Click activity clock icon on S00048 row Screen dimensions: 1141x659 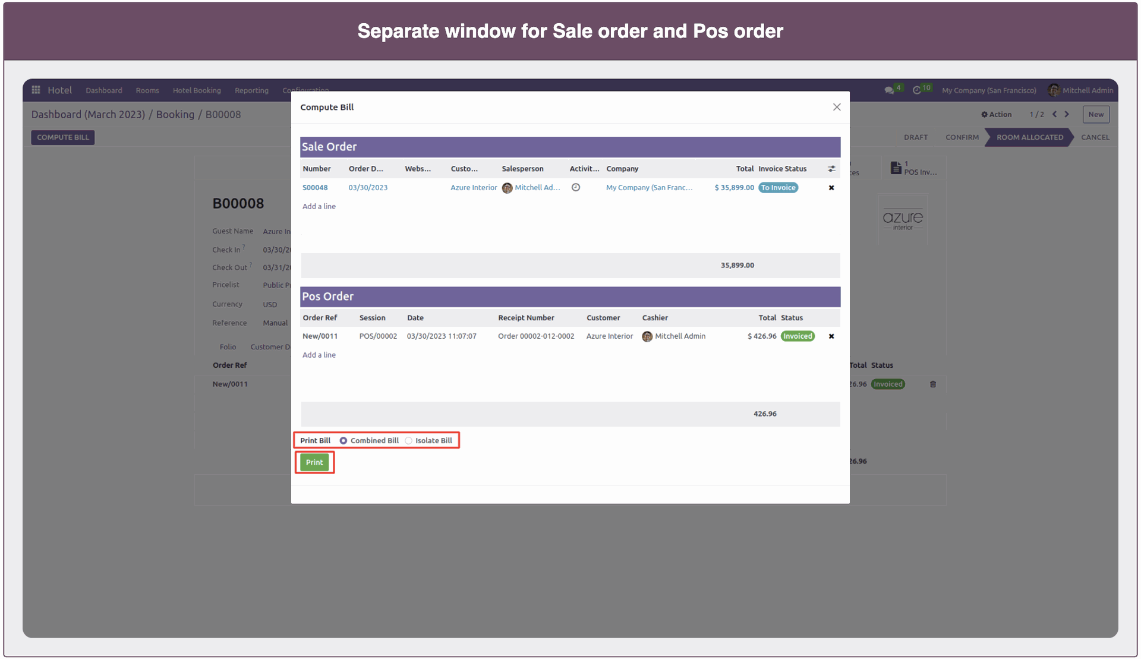click(576, 187)
